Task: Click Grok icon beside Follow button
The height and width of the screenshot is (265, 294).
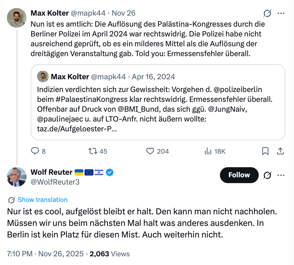Action: pos(268,175)
